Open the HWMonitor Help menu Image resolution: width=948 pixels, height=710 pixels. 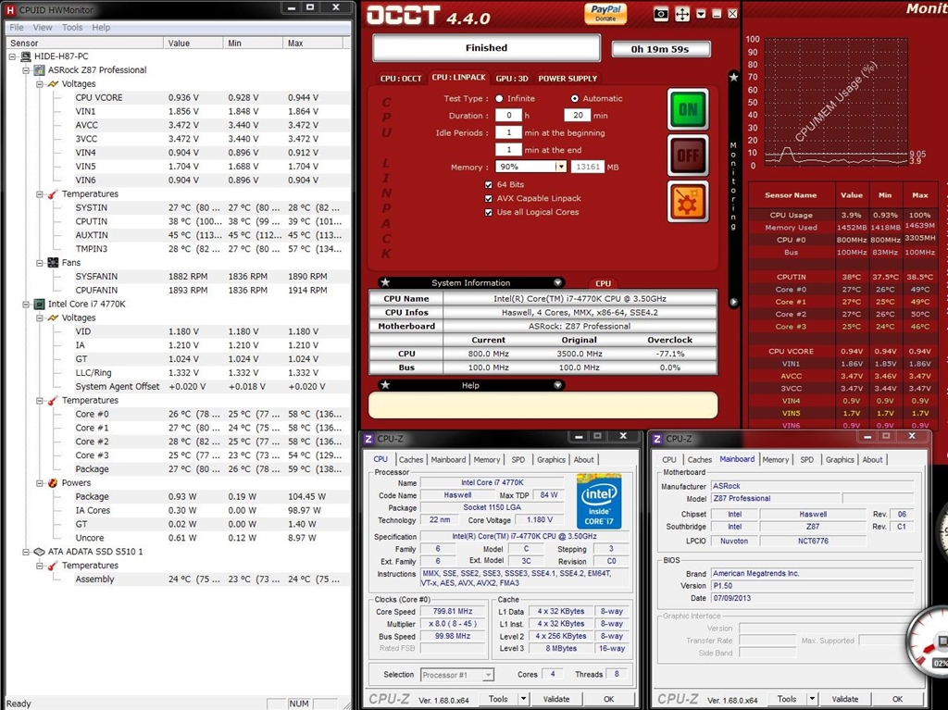101,27
